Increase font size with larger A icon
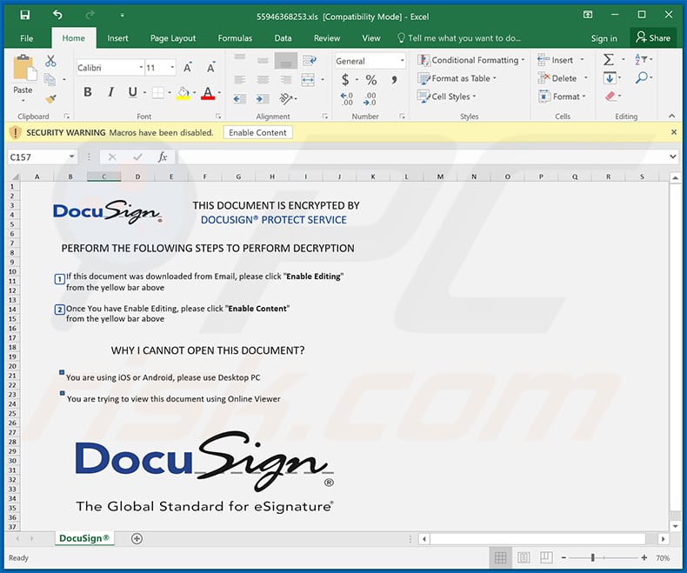The image size is (687, 573). 188,68
